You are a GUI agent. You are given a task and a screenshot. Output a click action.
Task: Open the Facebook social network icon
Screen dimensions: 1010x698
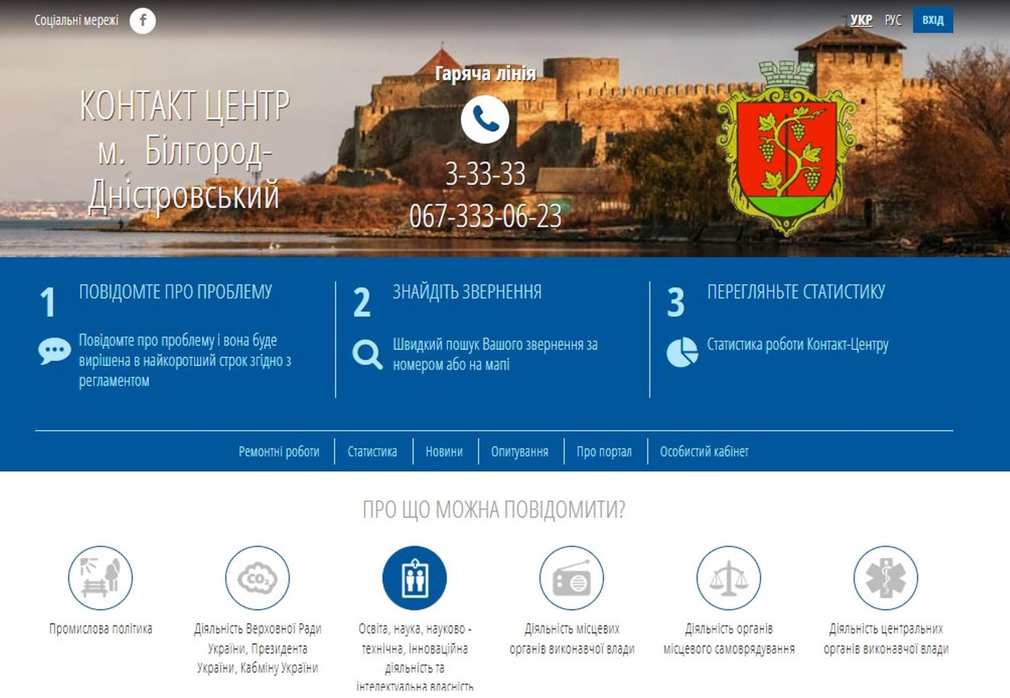click(143, 20)
